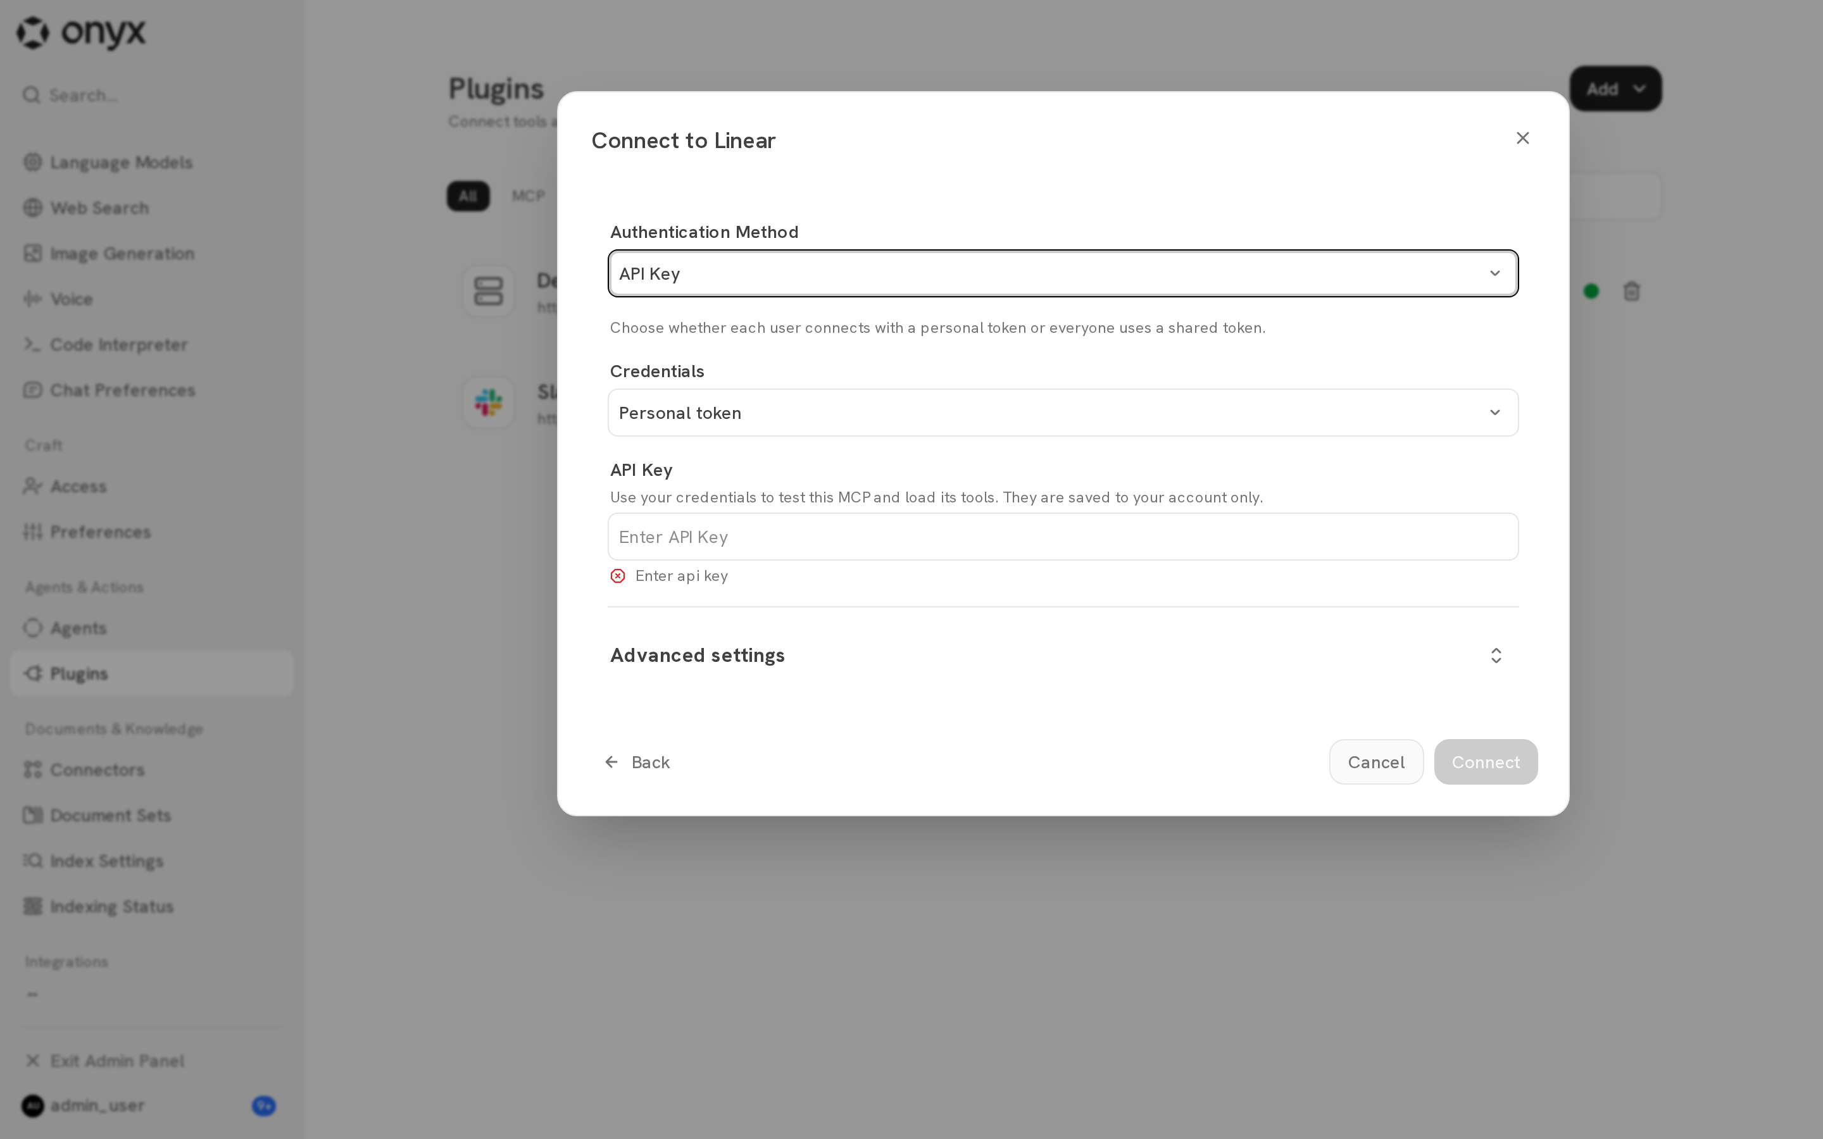Select Plugins in the sidebar

coord(151,673)
